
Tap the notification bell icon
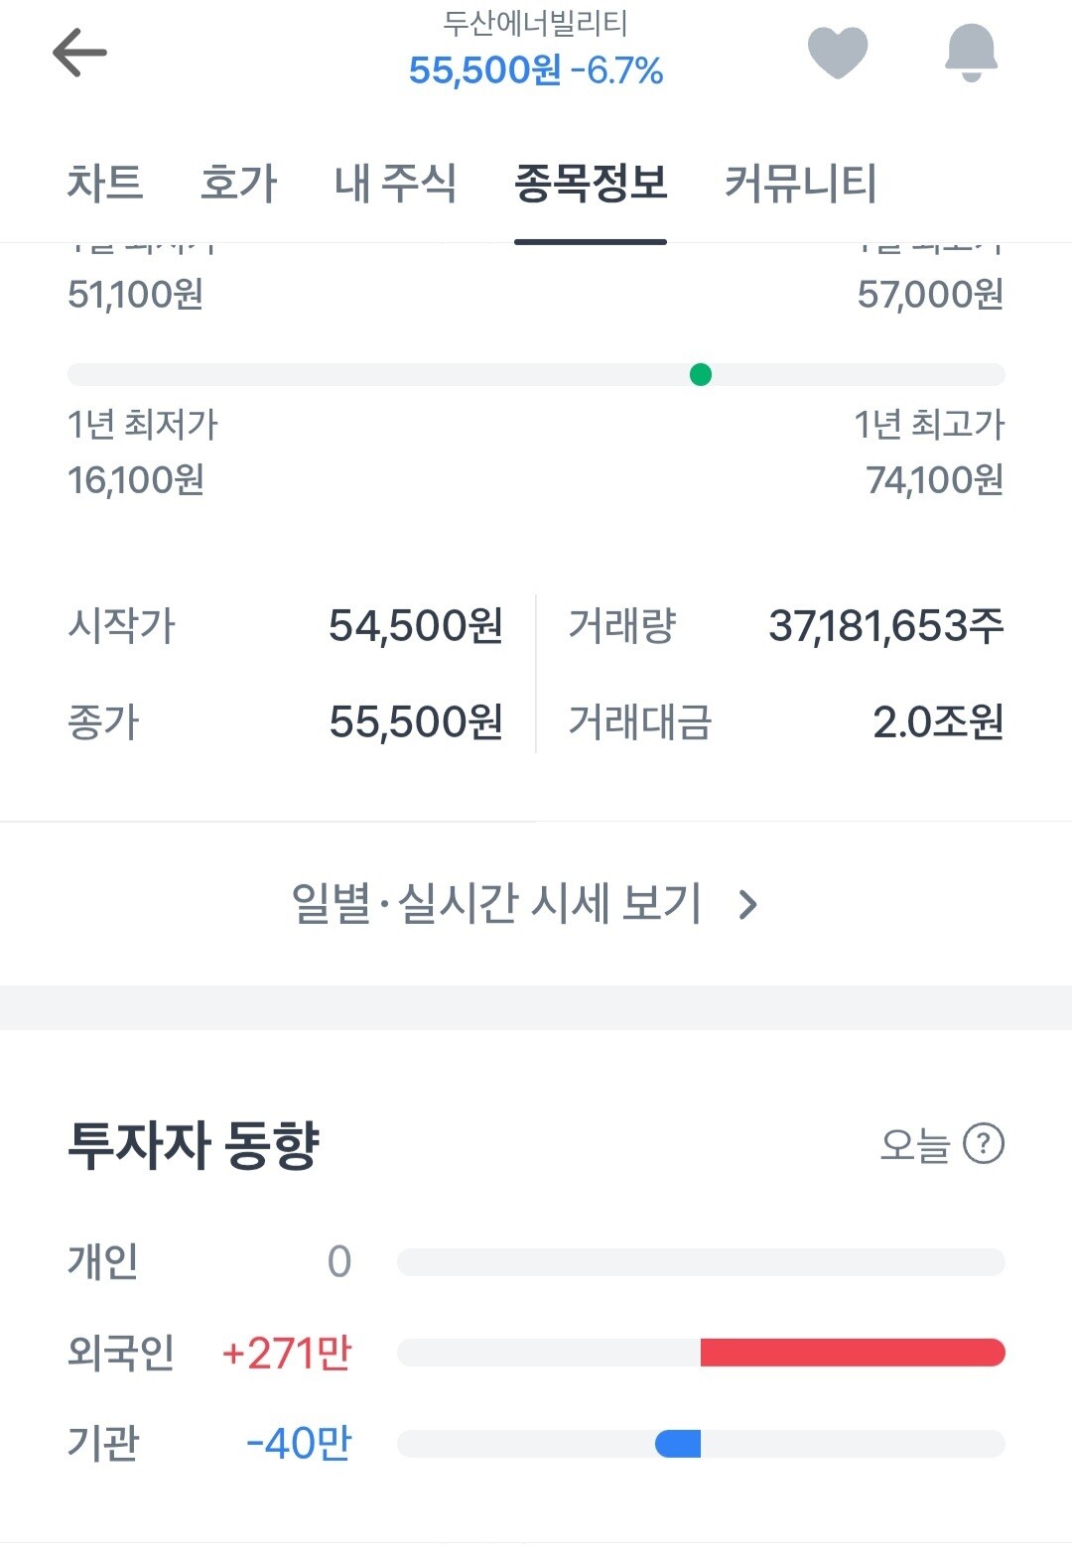[971, 52]
